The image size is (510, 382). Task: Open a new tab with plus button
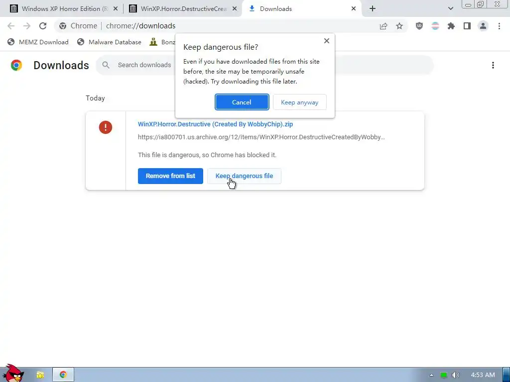click(x=373, y=9)
